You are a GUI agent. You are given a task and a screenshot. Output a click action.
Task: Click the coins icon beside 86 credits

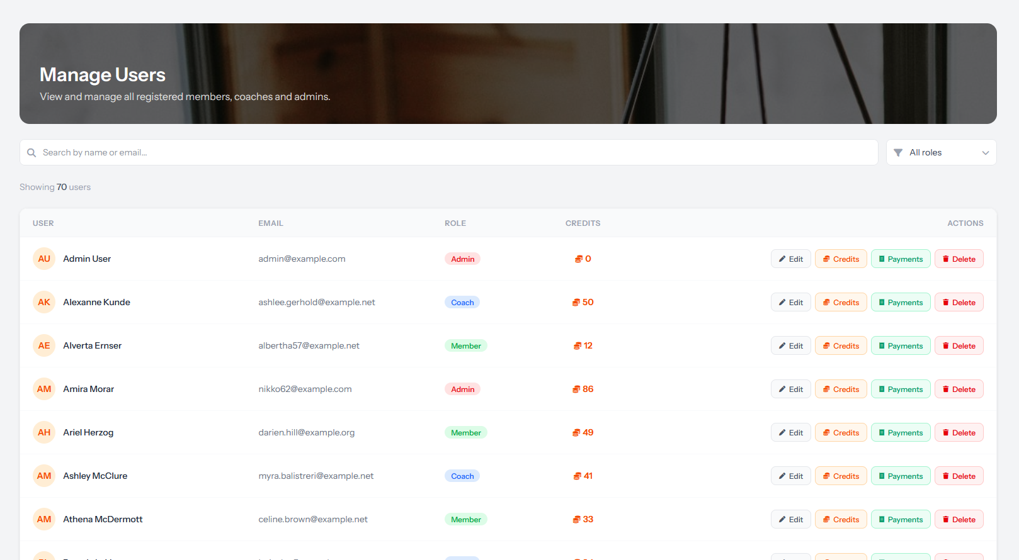pyautogui.click(x=576, y=389)
